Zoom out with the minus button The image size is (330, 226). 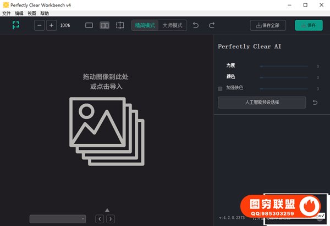(x=40, y=25)
